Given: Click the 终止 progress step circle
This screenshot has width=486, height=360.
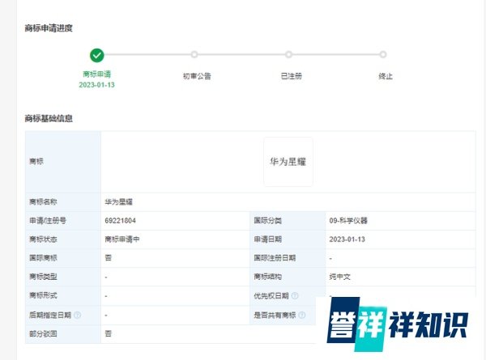Looking at the screenshot, I should pyautogui.click(x=383, y=55).
